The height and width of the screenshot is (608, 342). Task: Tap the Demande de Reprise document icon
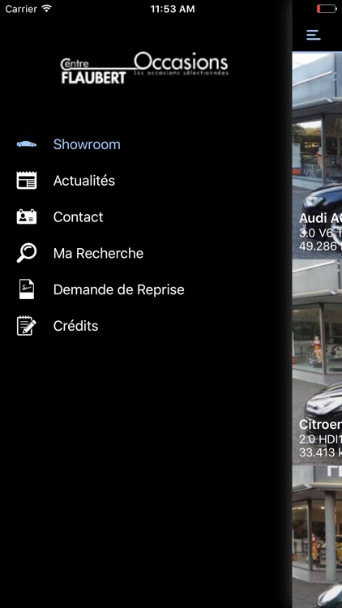coord(27,289)
